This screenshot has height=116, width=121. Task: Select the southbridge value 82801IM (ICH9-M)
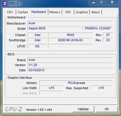(x=71, y=40)
